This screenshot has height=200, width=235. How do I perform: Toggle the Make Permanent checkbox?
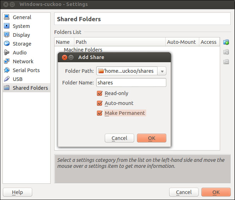coord(99,113)
